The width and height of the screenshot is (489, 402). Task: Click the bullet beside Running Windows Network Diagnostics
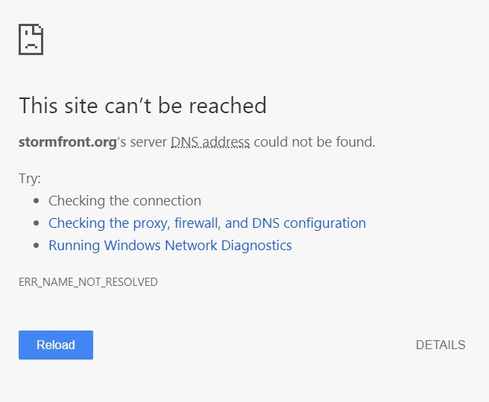[x=37, y=246]
